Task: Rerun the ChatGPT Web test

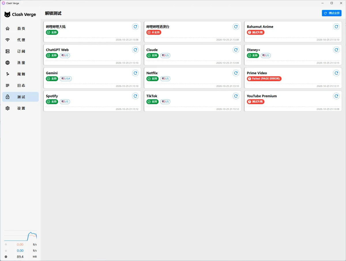Action: pos(135,50)
